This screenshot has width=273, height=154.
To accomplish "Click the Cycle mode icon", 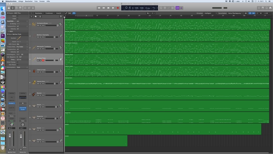I will (x=161, y=8).
